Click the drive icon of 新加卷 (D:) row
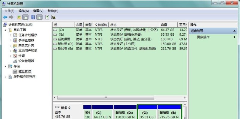 [55, 44]
